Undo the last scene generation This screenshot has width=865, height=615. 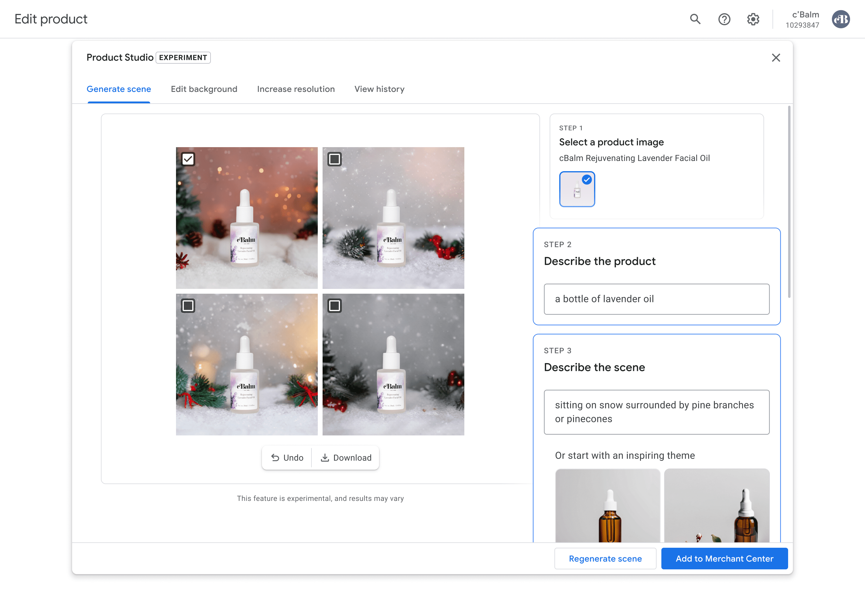(287, 457)
